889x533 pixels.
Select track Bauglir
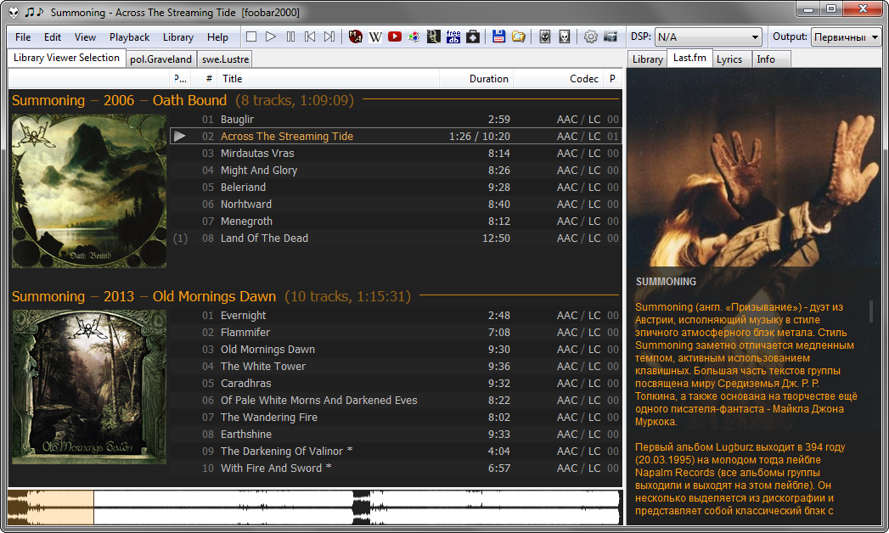[396, 120]
